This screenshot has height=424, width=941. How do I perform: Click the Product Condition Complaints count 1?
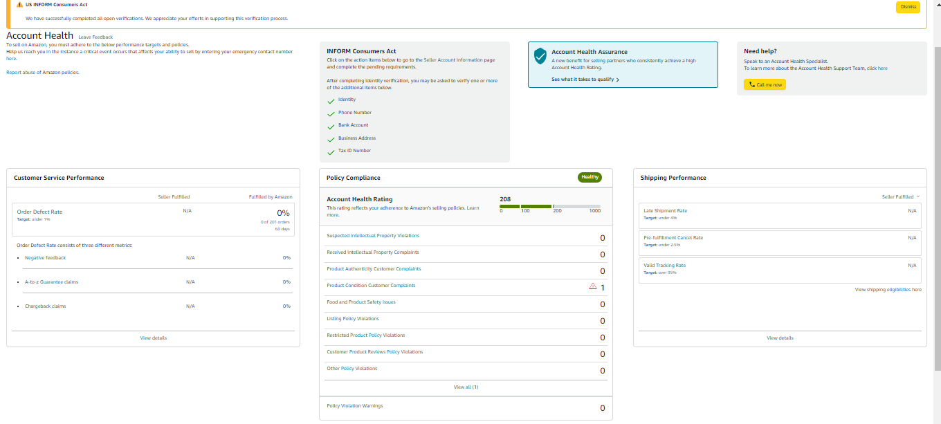tap(603, 288)
